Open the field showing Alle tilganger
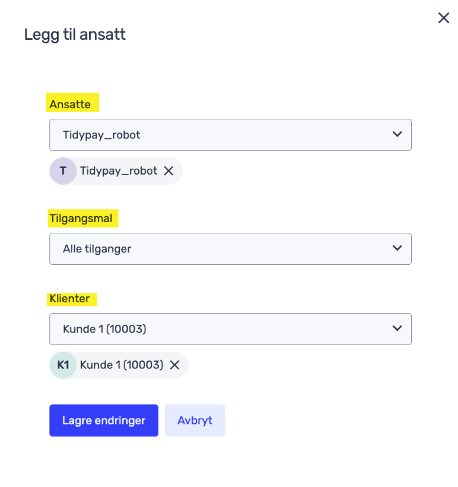The image size is (458, 487). [230, 249]
